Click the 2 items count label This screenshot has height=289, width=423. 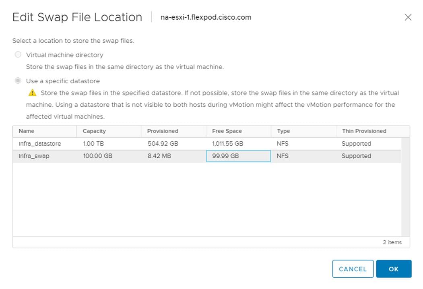click(392, 242)
